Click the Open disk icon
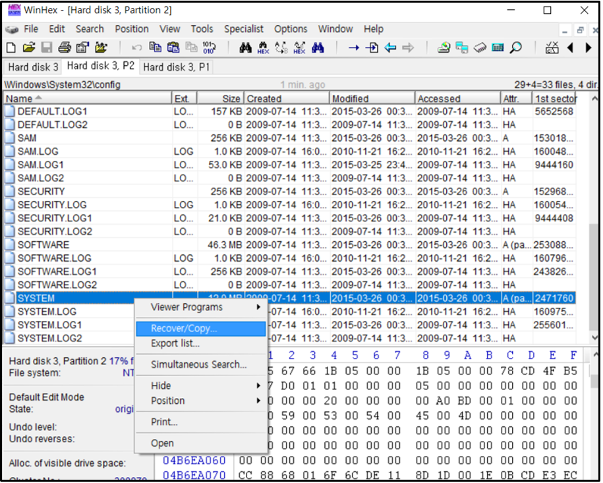This screenshot has width=603, height=483. 444,47
